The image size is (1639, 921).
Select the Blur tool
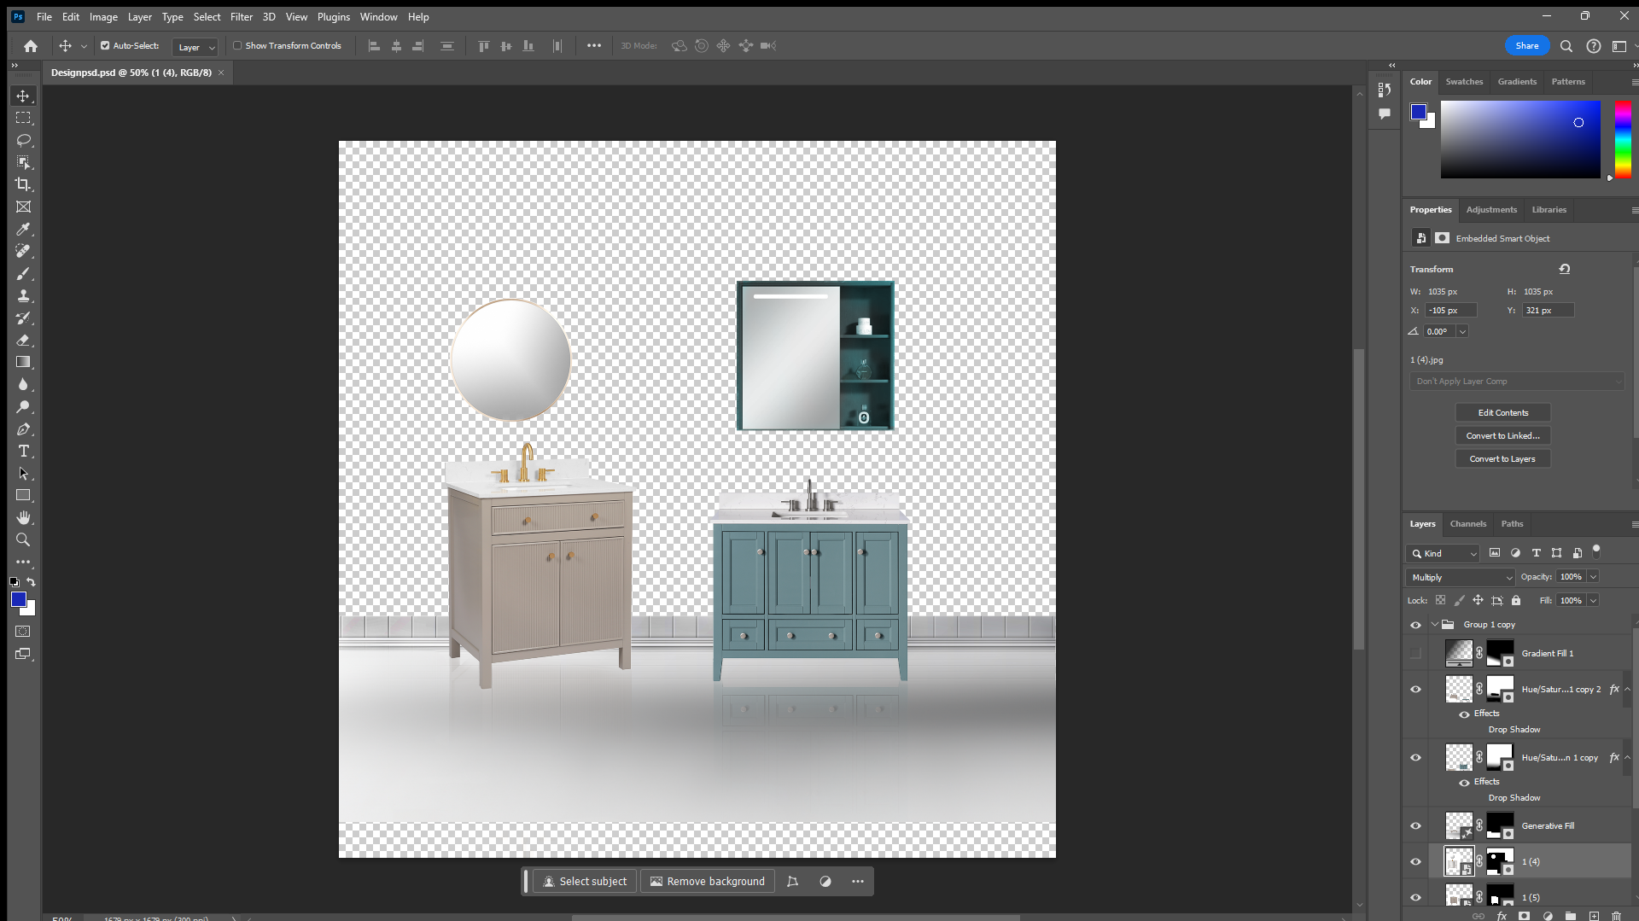pos(23,384)
